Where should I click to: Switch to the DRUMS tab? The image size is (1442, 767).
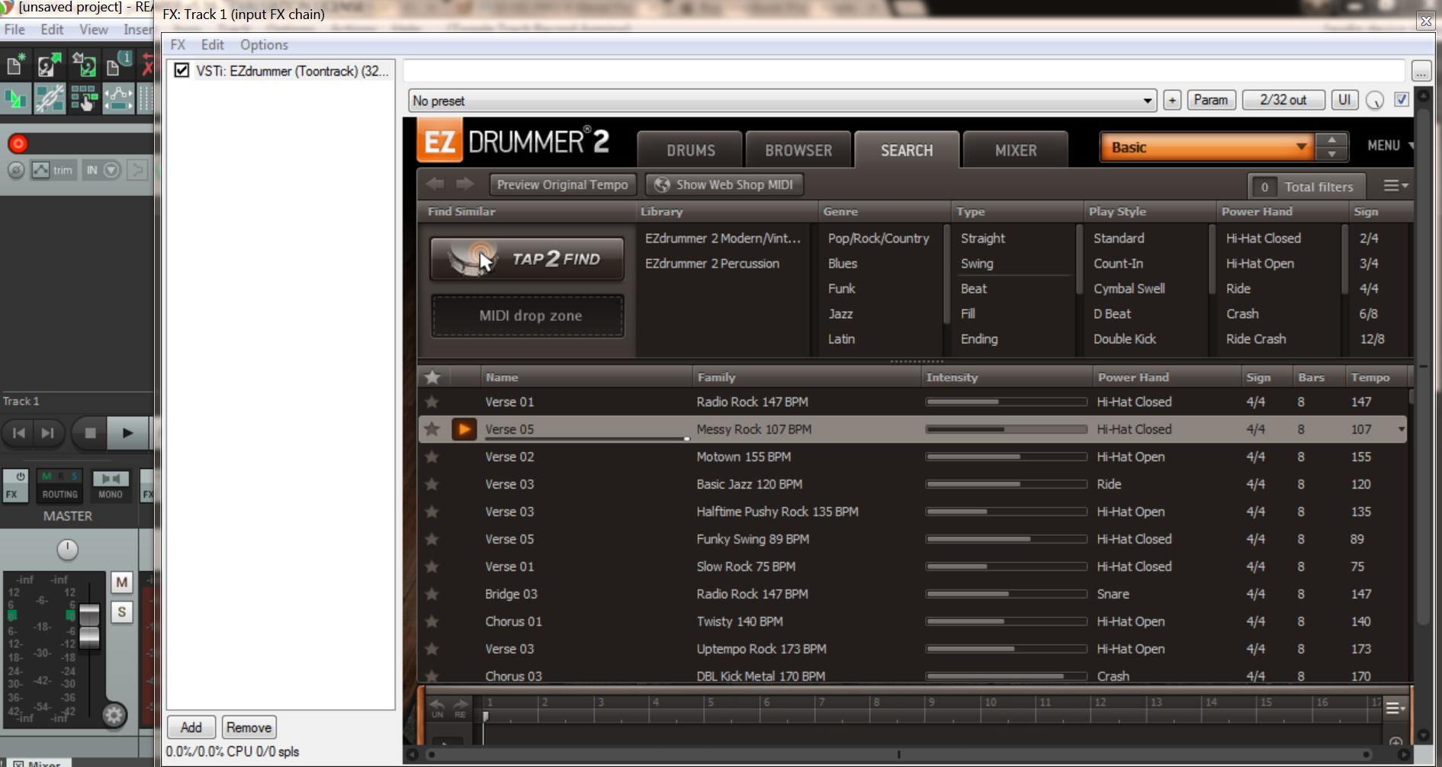pyautogui.click(x=691, y=150)
